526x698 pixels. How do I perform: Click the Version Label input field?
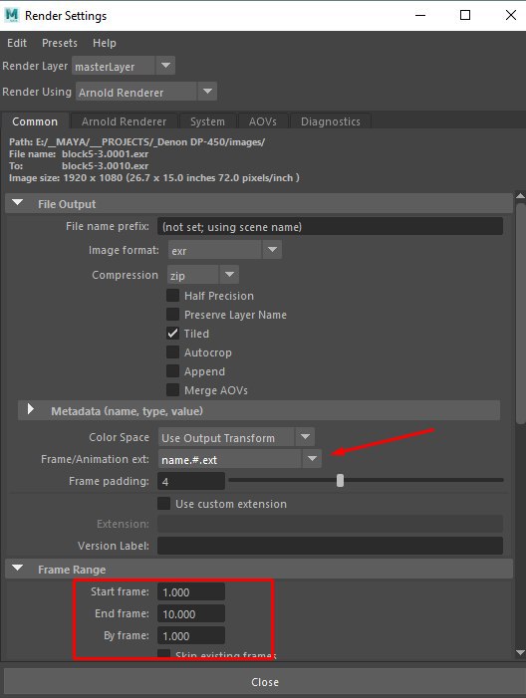point(330,546)
